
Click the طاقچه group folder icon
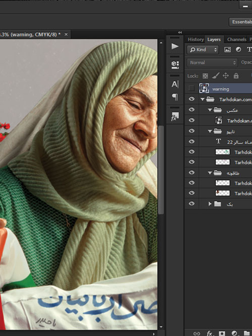click(x=217, y=172)
